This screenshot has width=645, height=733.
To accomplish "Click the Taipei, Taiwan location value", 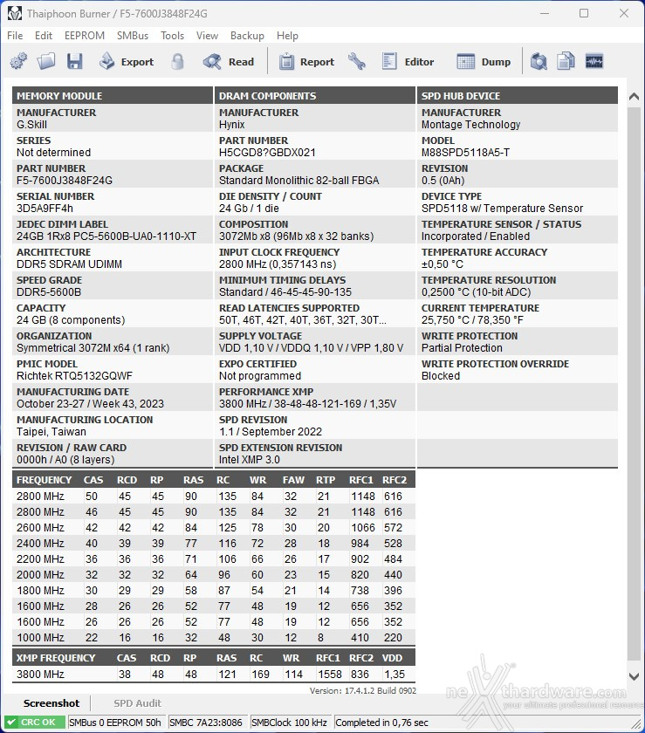I will click(x=51, y=432).
